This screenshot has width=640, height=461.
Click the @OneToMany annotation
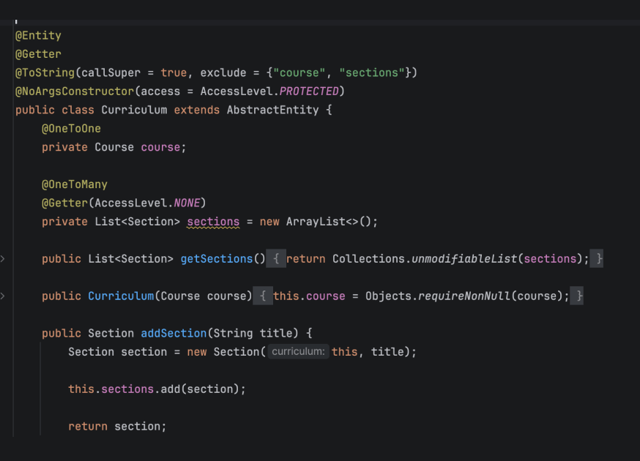[x=74, y=184]
